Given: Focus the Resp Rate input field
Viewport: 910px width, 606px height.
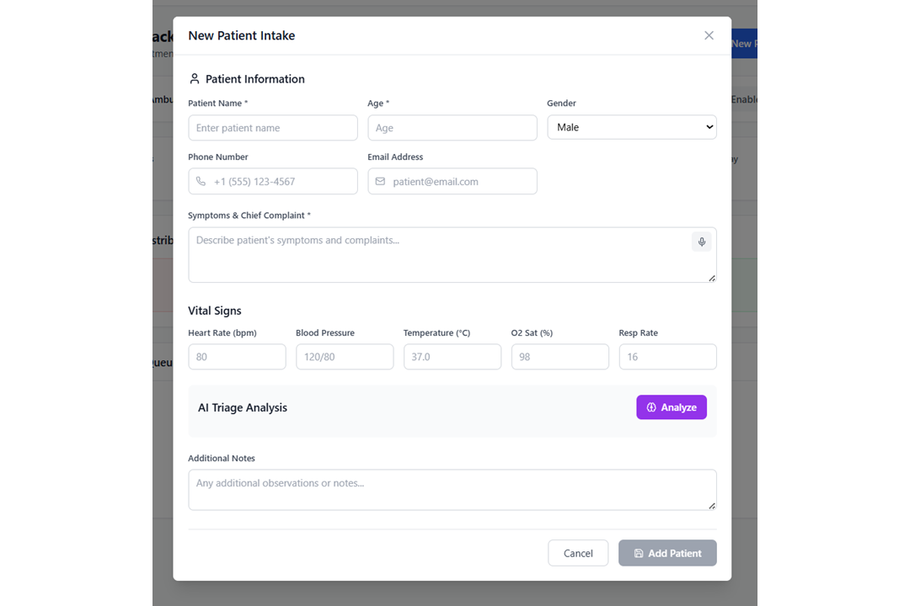Looking at the screenshot, I should [667, 357].
